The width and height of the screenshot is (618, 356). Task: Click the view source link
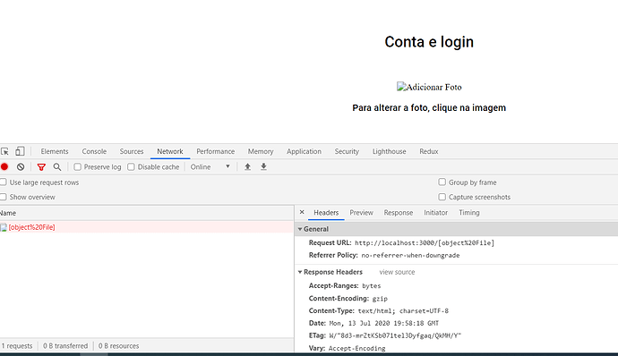tap(397, 272)
